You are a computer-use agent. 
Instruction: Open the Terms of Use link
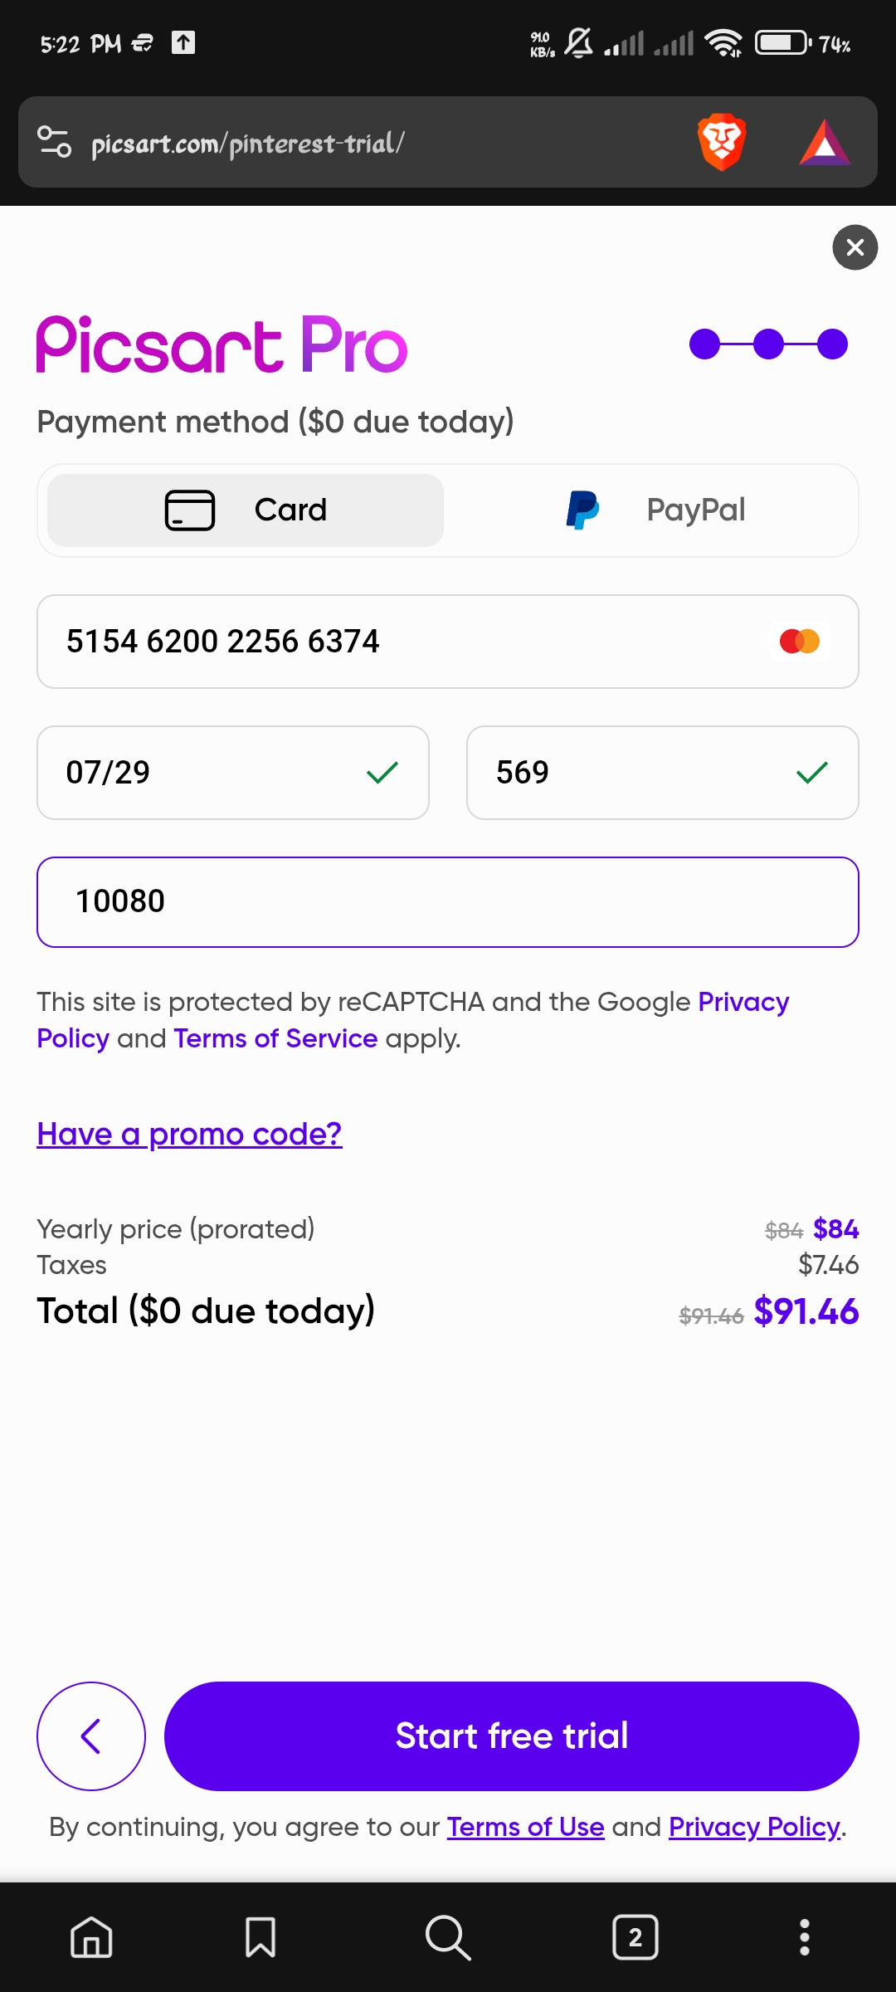tap(525, 1827)
